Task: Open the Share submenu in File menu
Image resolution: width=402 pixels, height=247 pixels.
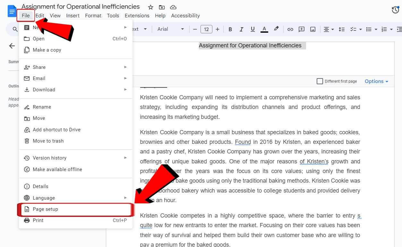Action: tap(39, 67)
